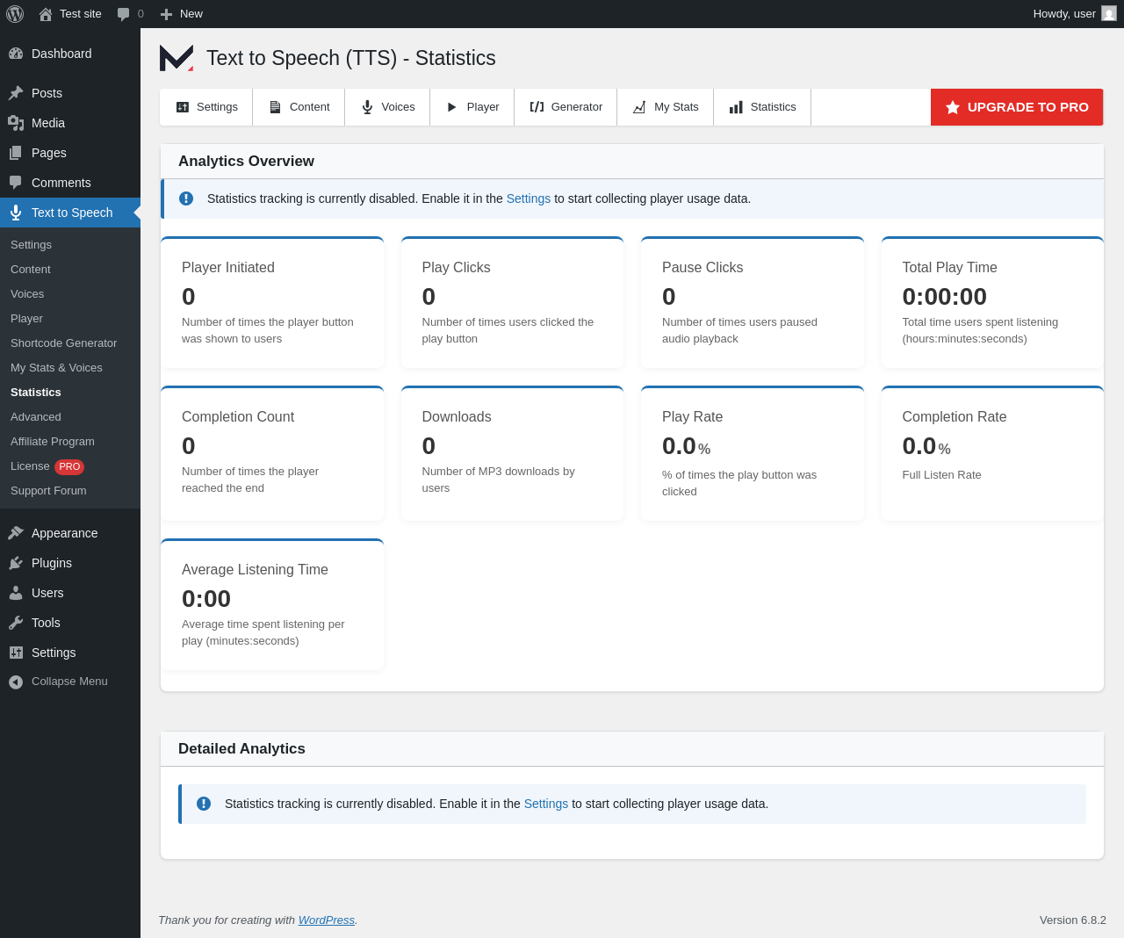The image size is (1124, 938).
Task: Follow the Settings link in Analytics Overview notice
Action: [x=529, y=198]
